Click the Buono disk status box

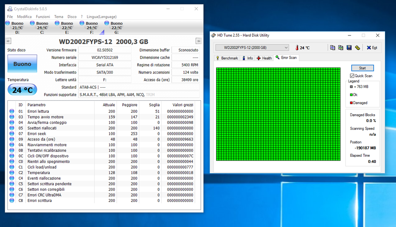click(22, 64)
